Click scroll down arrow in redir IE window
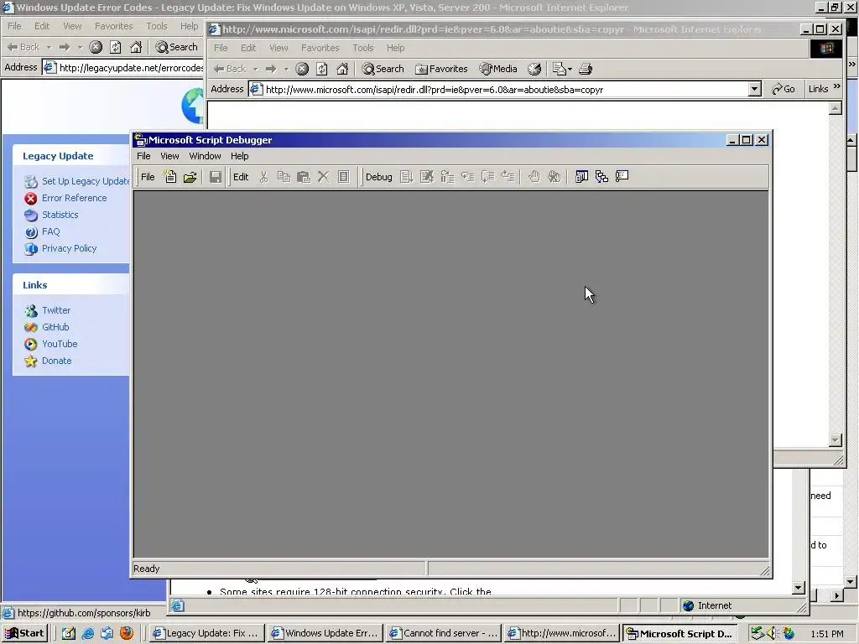The image size is (859, 644). point(835,439)
